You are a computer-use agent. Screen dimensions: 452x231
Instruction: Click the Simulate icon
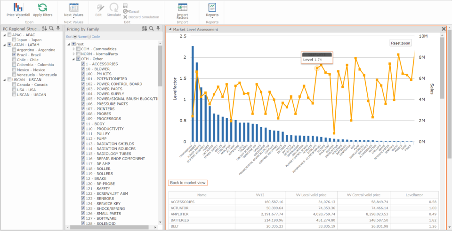pos(114,8)
